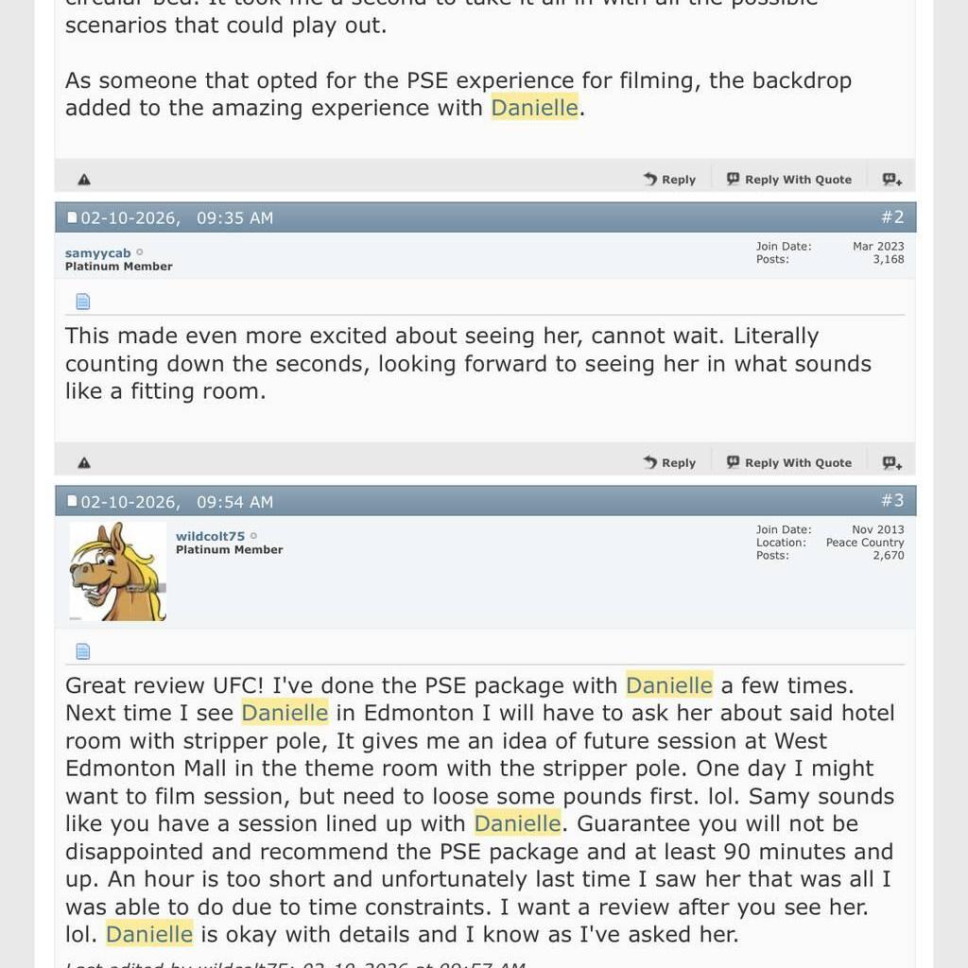Click post document icon in wildcolt75's post
The width and height of the screenshot is (968, 968).
[83, 651]
